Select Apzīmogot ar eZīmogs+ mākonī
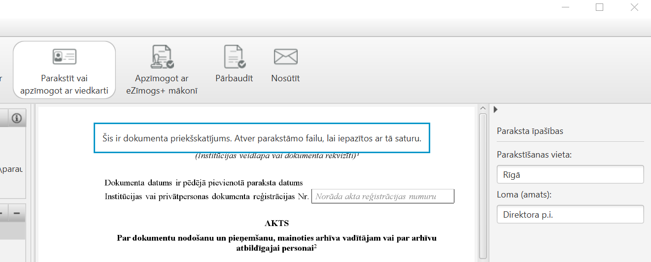 pos(162,69)
